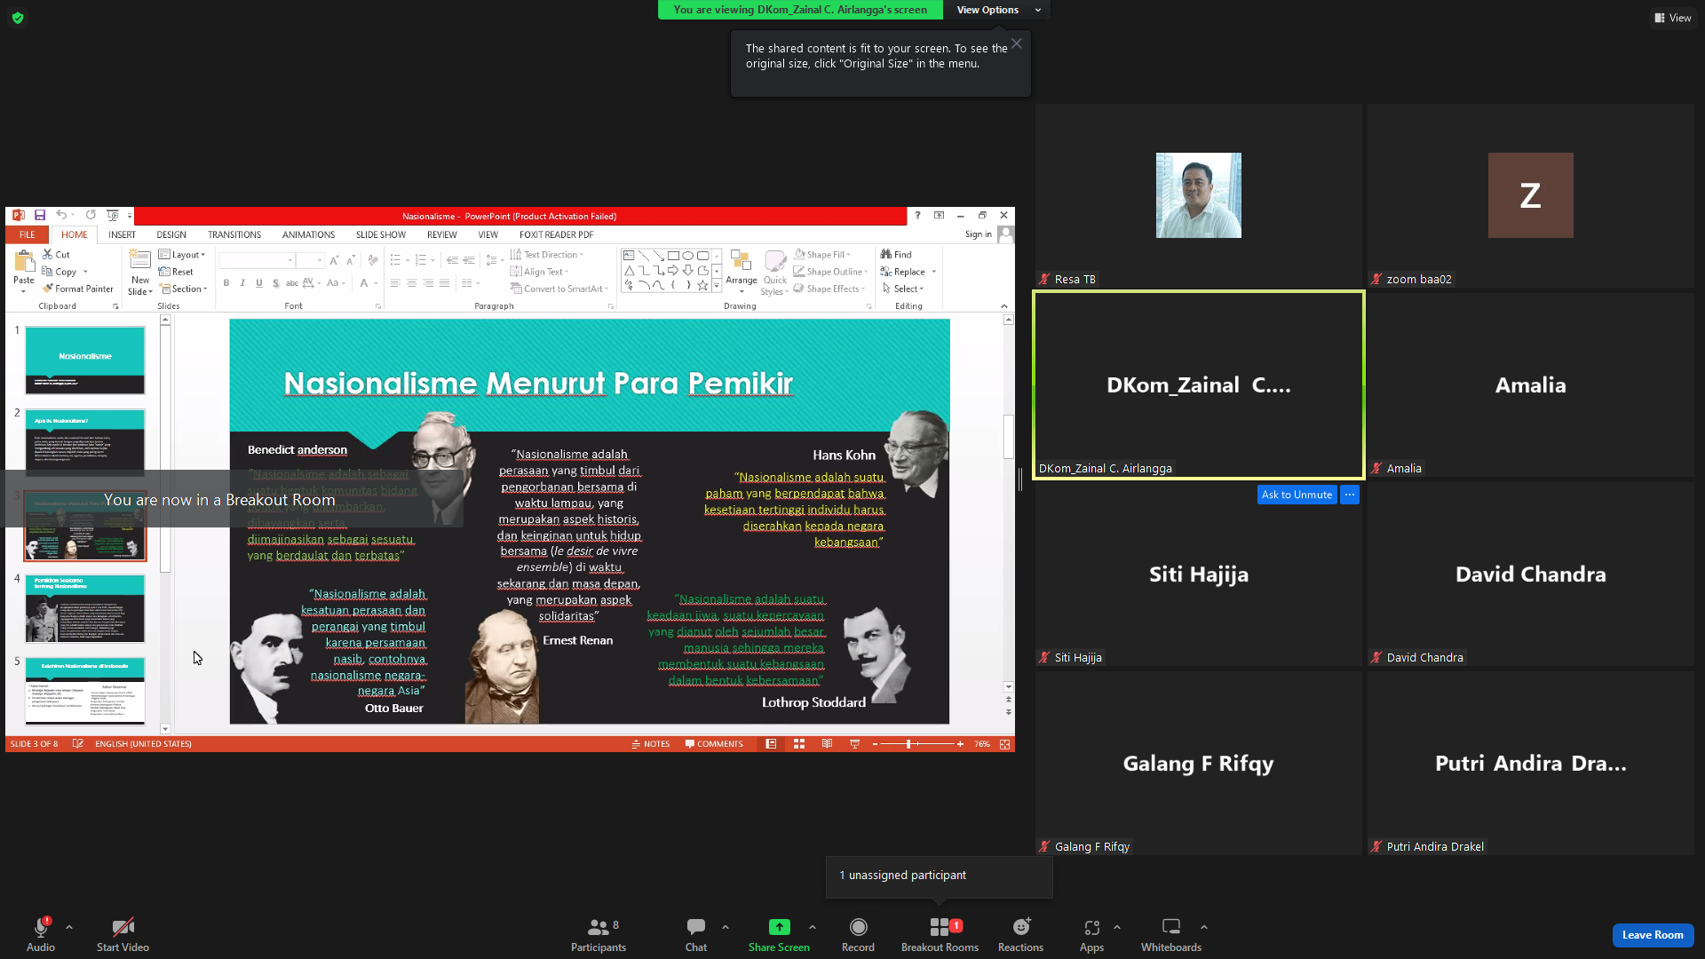Click Format Painter
This screenshot has width=1705, height=959.
tap(78, 289)
